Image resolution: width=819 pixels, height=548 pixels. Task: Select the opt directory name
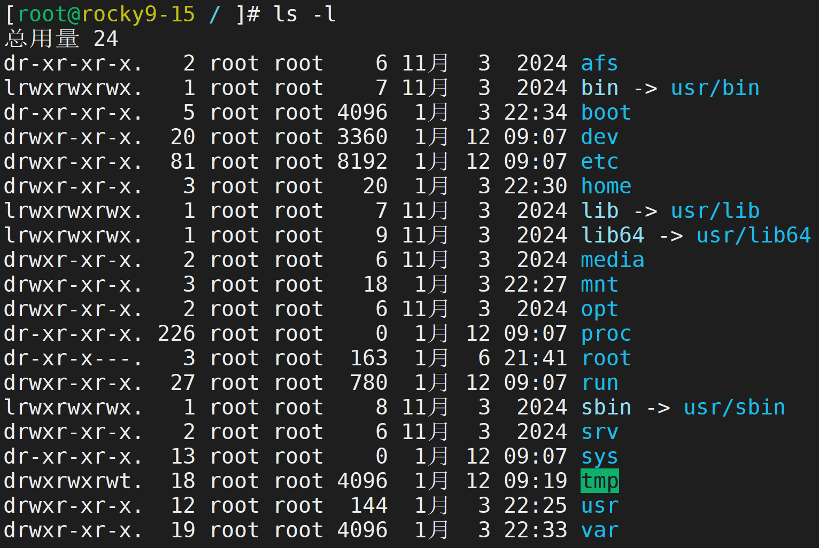[599, 309]
